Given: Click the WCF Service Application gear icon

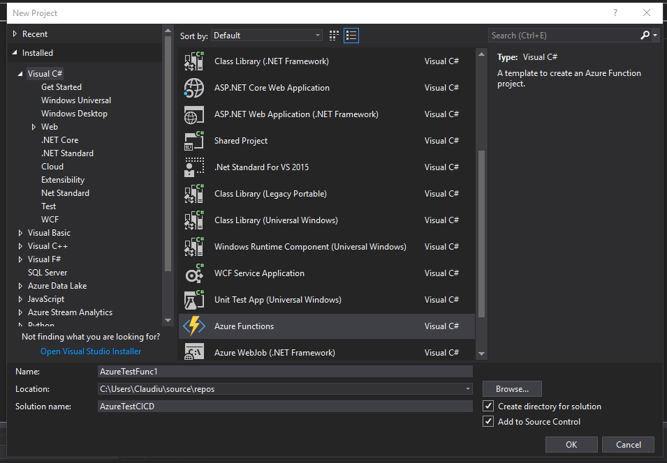Looking at the screenshot, I should click(x=194, y=273).
